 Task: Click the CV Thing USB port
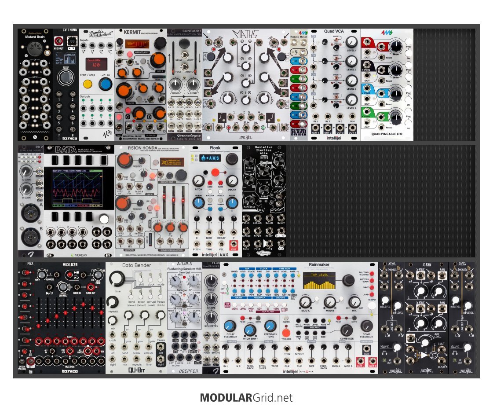click(72, 41)
